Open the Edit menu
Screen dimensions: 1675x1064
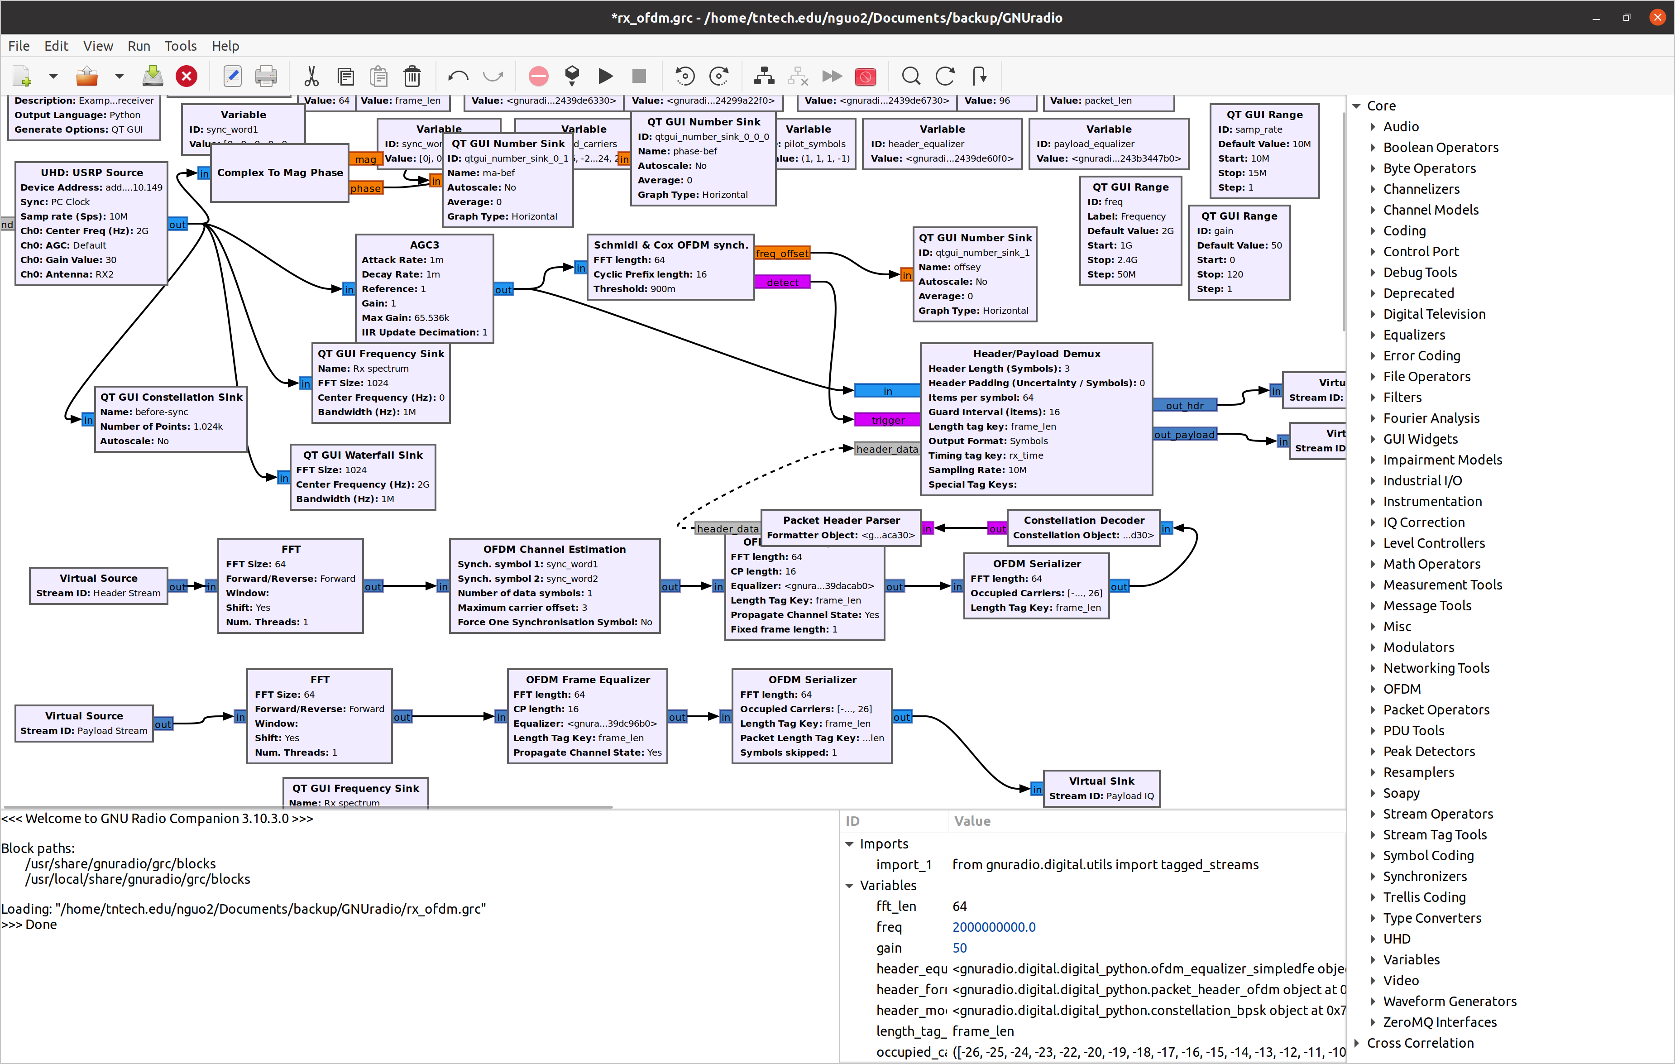click(56, 46)
